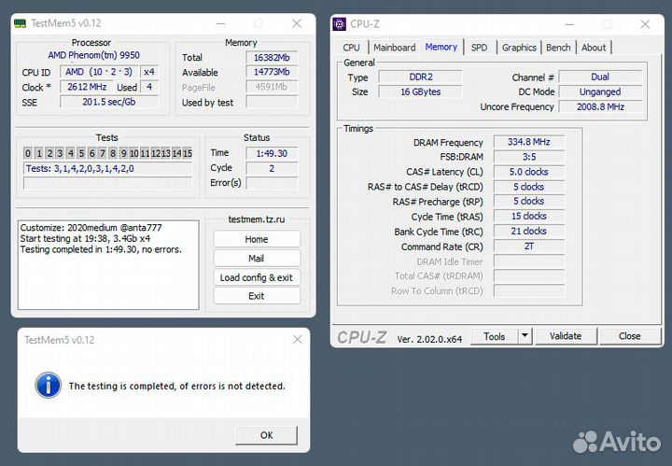The height and width of the screenshot is (466, 672).
Task: Click the DC Mode Unganged value
Action: pos(600,92)
